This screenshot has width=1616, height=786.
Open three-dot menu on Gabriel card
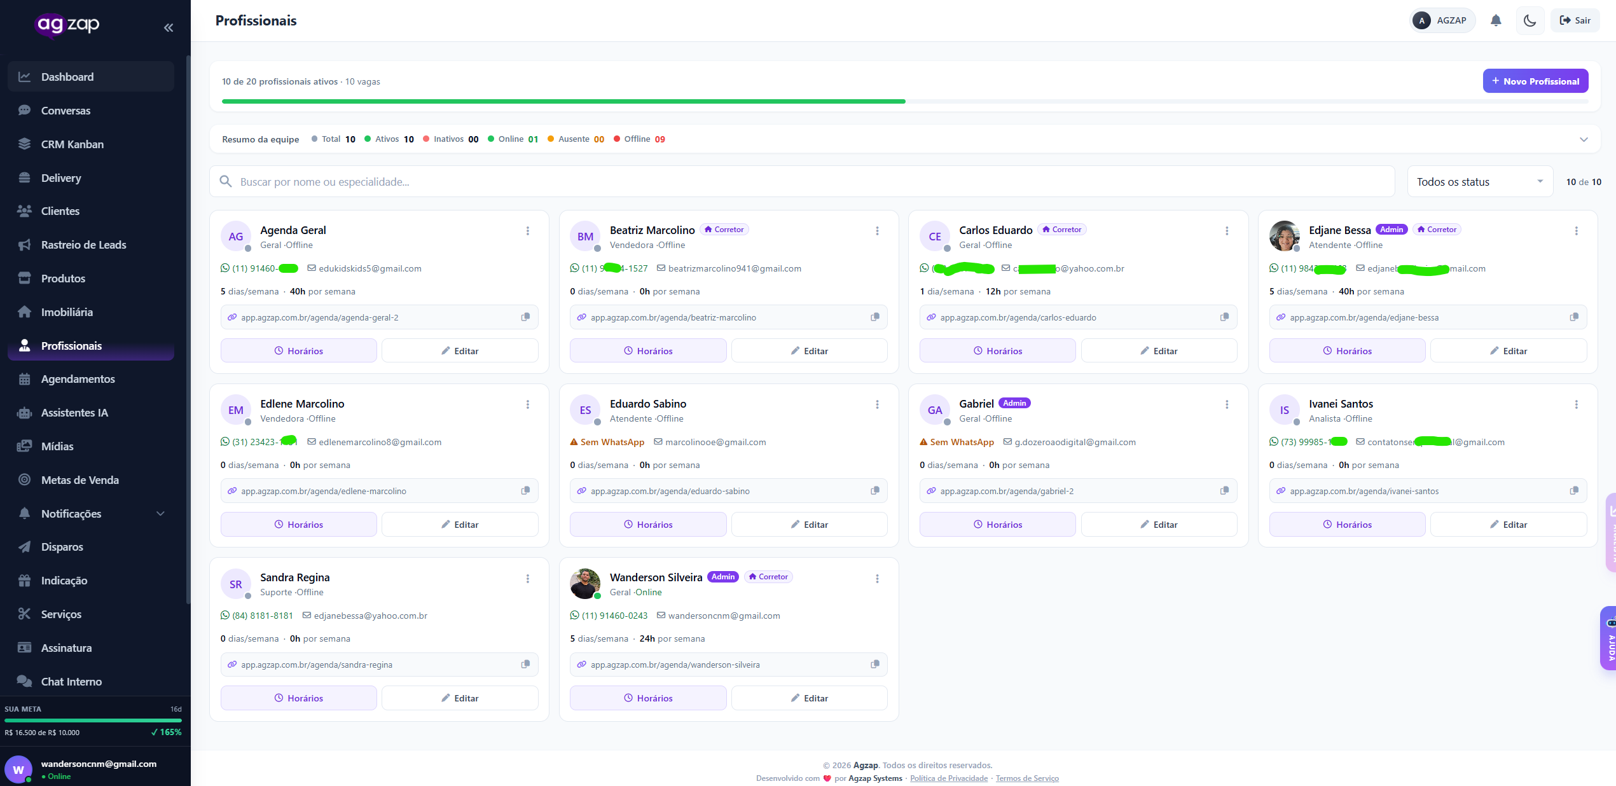(1227, 404)
